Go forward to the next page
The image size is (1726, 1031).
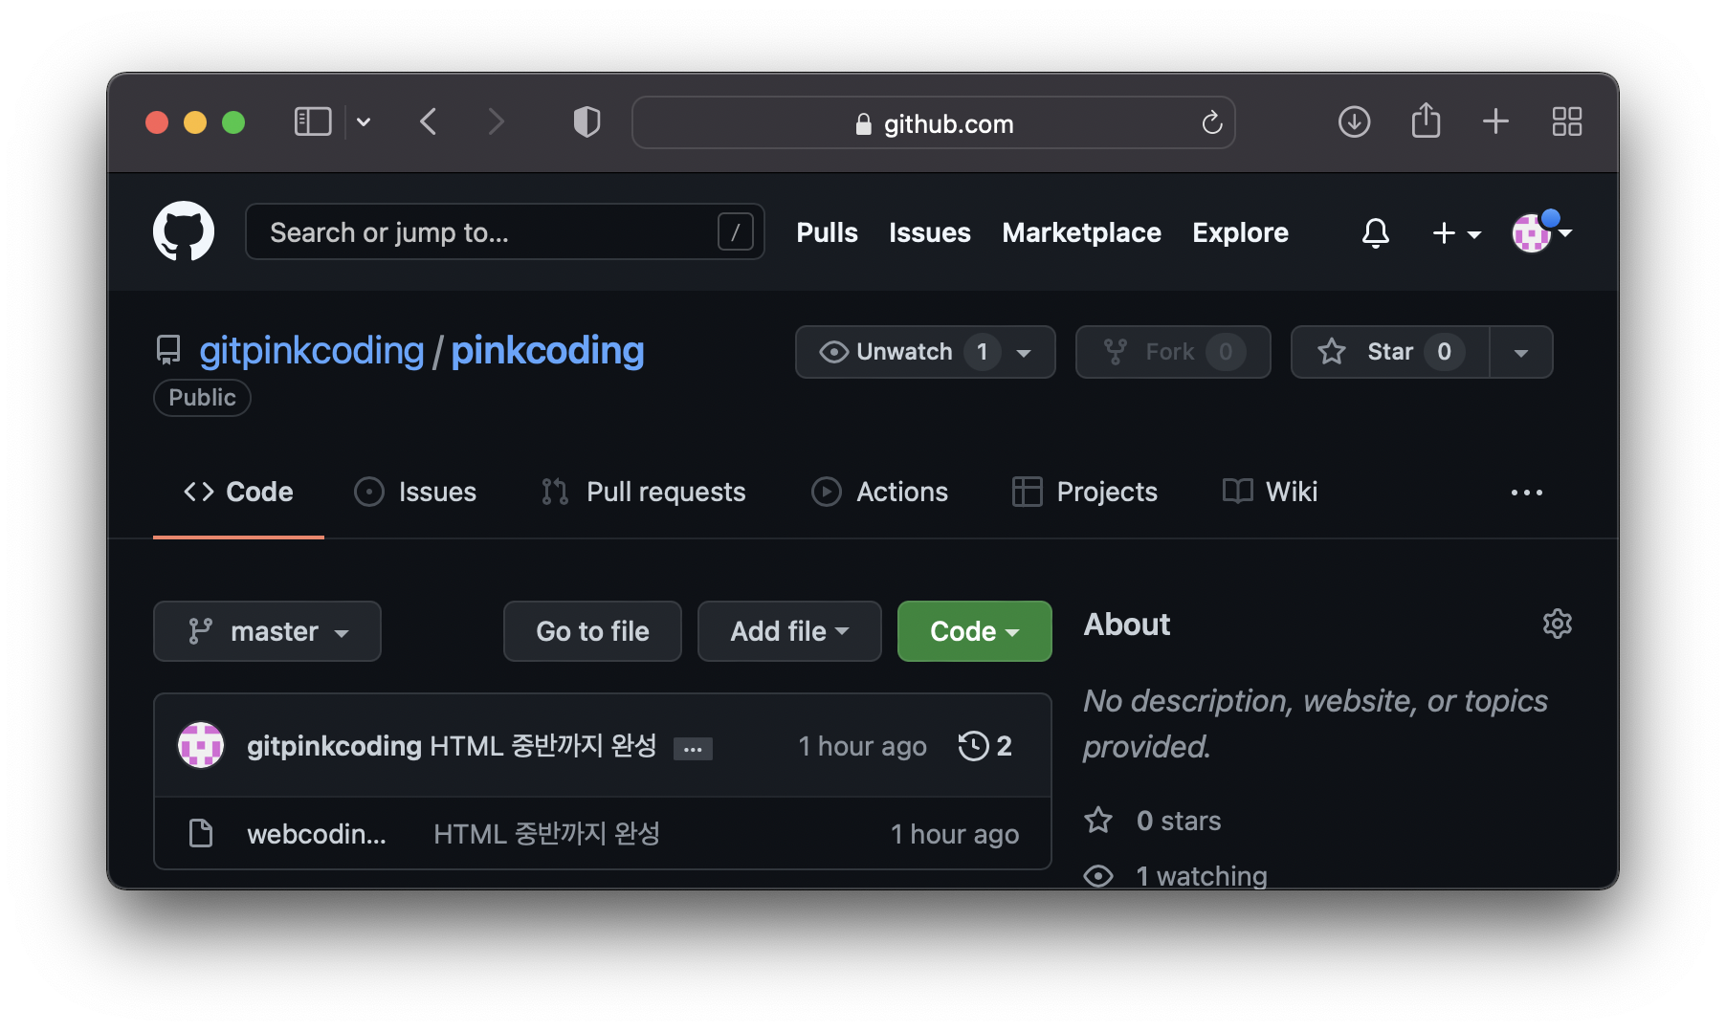495,122
